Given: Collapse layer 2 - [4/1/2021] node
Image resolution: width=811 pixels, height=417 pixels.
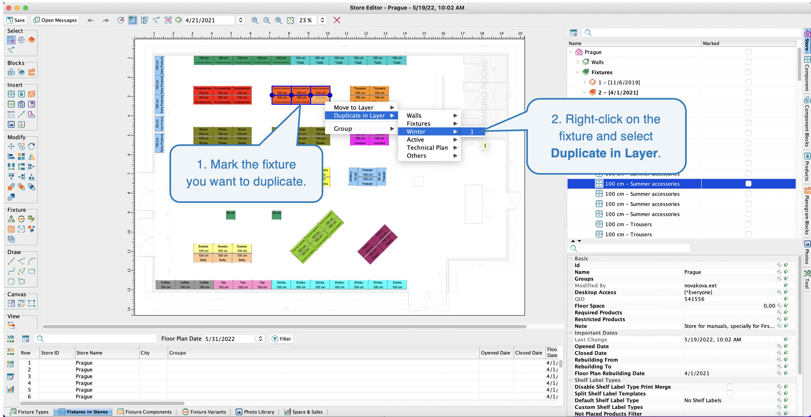Looking at the screenshot, I should (584, 92).
